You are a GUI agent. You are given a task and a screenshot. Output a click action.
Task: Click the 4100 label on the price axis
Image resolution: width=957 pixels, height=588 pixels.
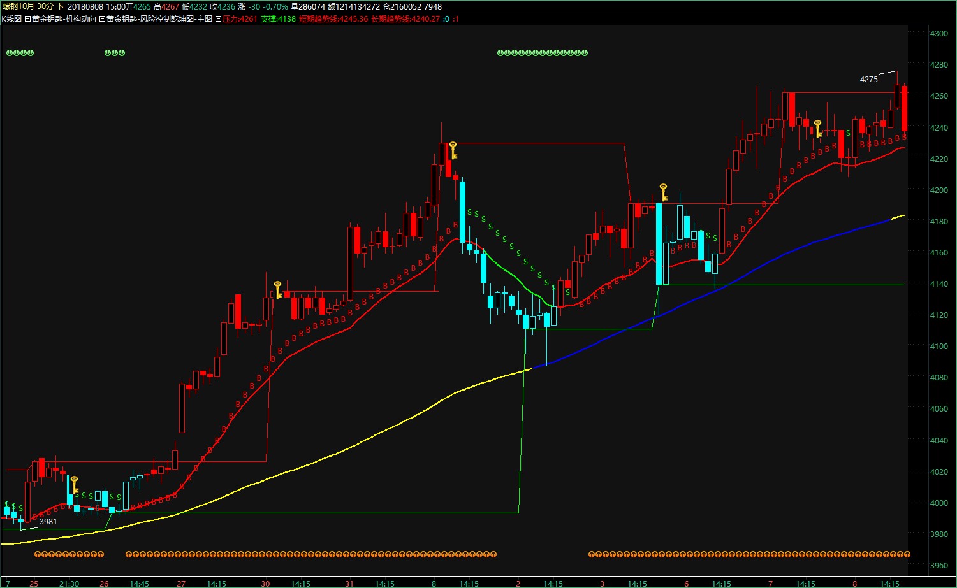[939, 347]
